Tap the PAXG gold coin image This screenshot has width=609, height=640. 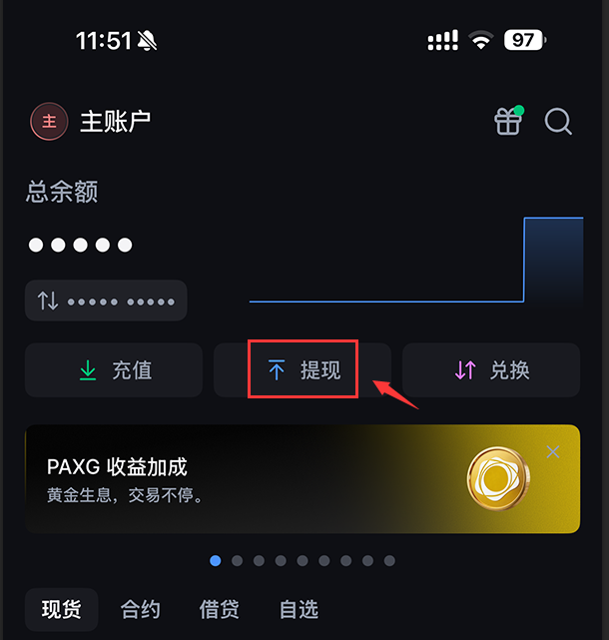point(498,478)
